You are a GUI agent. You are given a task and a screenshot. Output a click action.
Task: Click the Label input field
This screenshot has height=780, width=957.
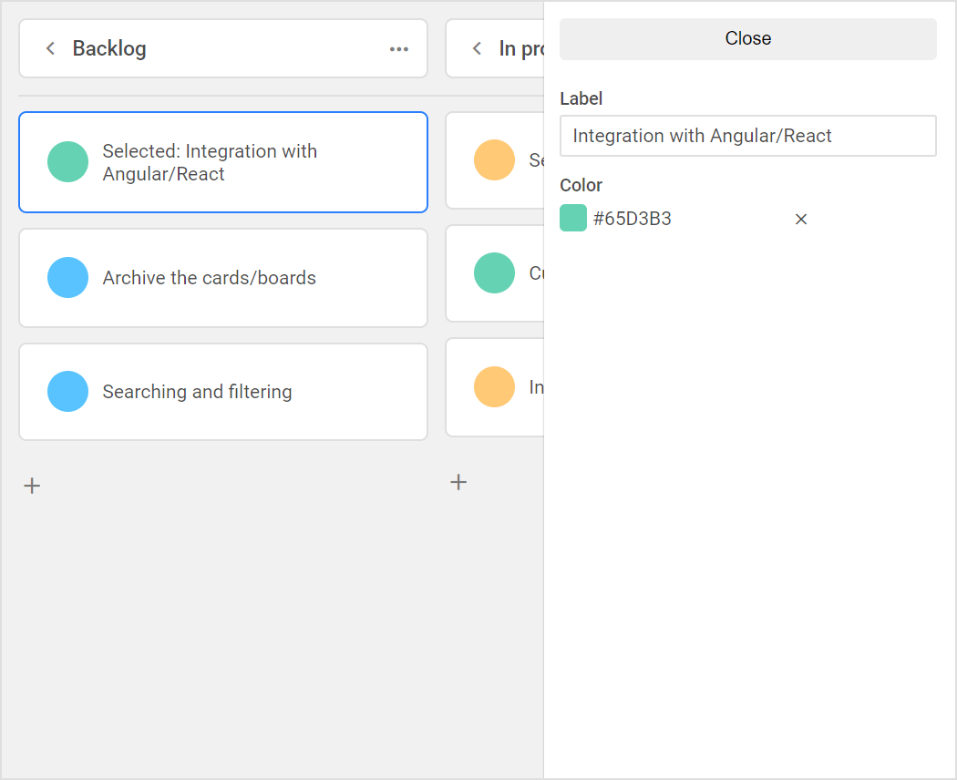point(747,136)
